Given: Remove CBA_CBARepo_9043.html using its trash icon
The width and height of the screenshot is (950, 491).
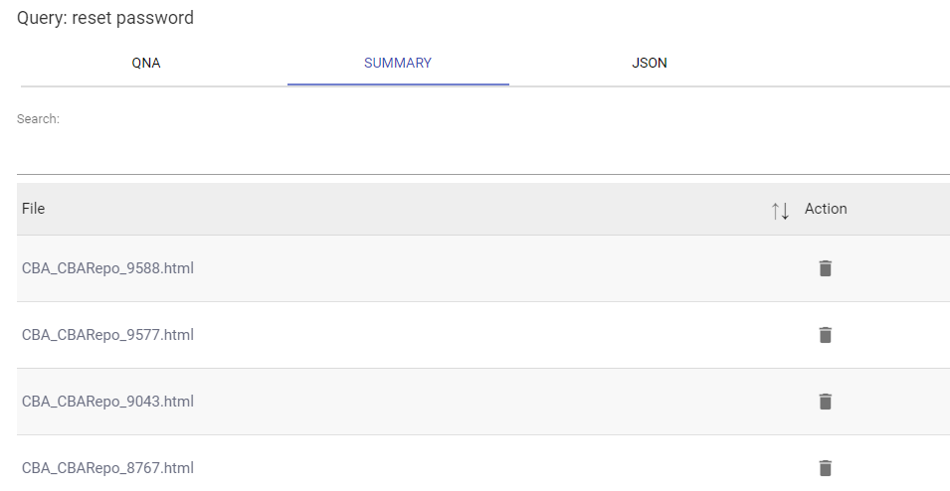Looking at the screenshot, I should (x=825, y=402).
